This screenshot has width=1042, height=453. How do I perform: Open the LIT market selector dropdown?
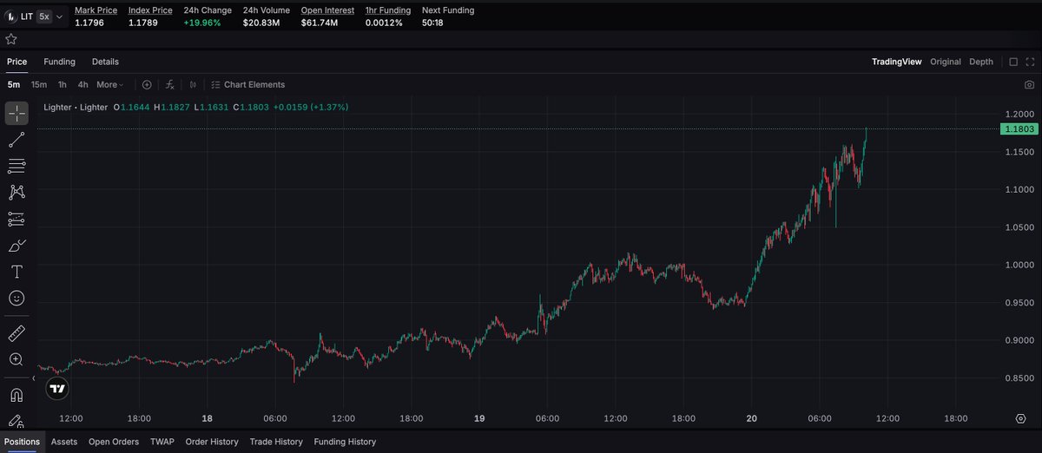tap(35, 16)
